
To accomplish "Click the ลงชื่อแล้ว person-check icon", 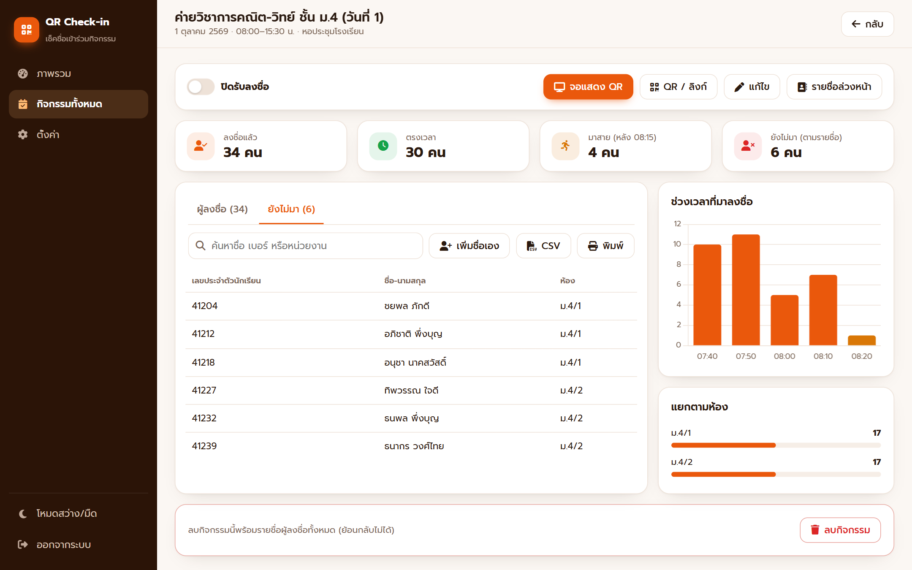I will (x=201, y=146).
